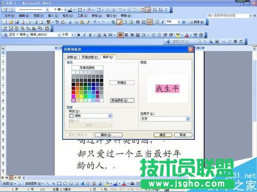Open the File menu
The image size is (257, 192).
[x=9, y=16]
